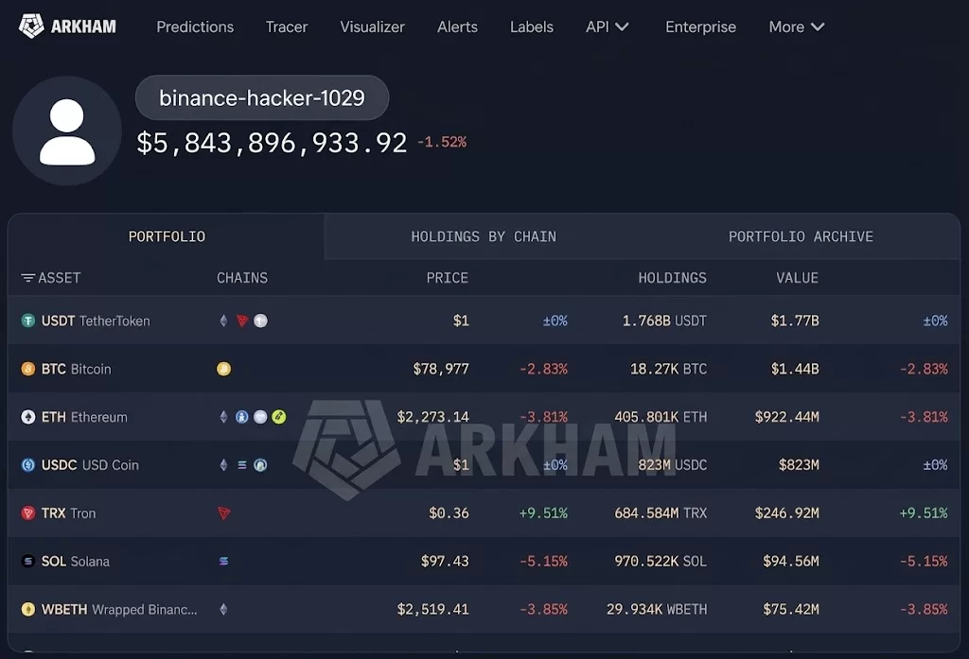Select the ETH Ethereum coin icon
This screenshot has width=969, height=659.
click(x=27, y=417)
